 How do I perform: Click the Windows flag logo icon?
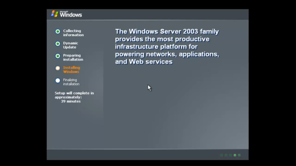click(x=54, y=14)
